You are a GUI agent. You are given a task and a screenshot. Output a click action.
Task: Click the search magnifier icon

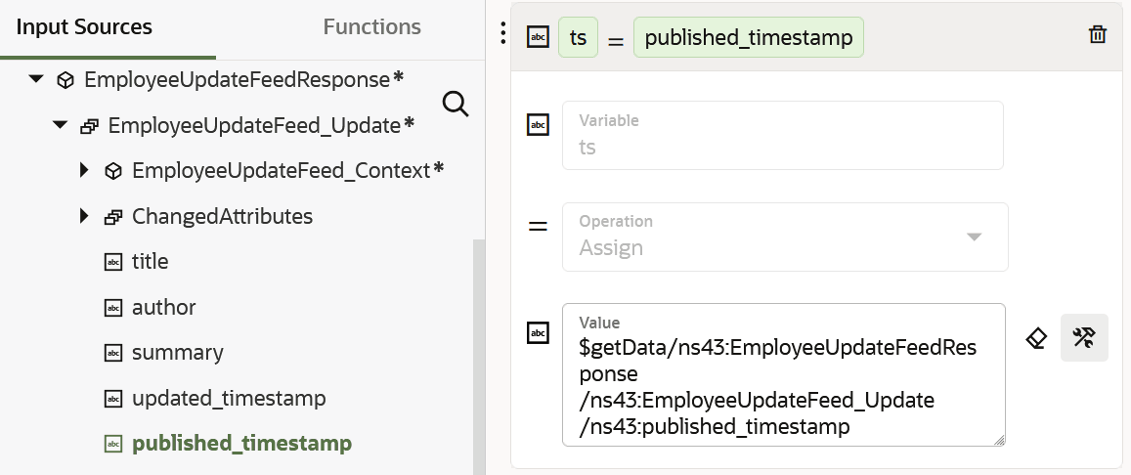456,104
